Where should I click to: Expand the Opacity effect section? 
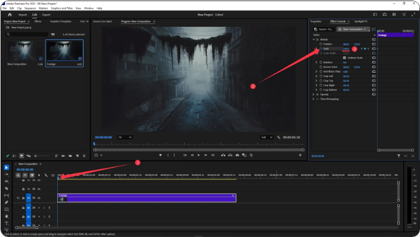[313, 94]
